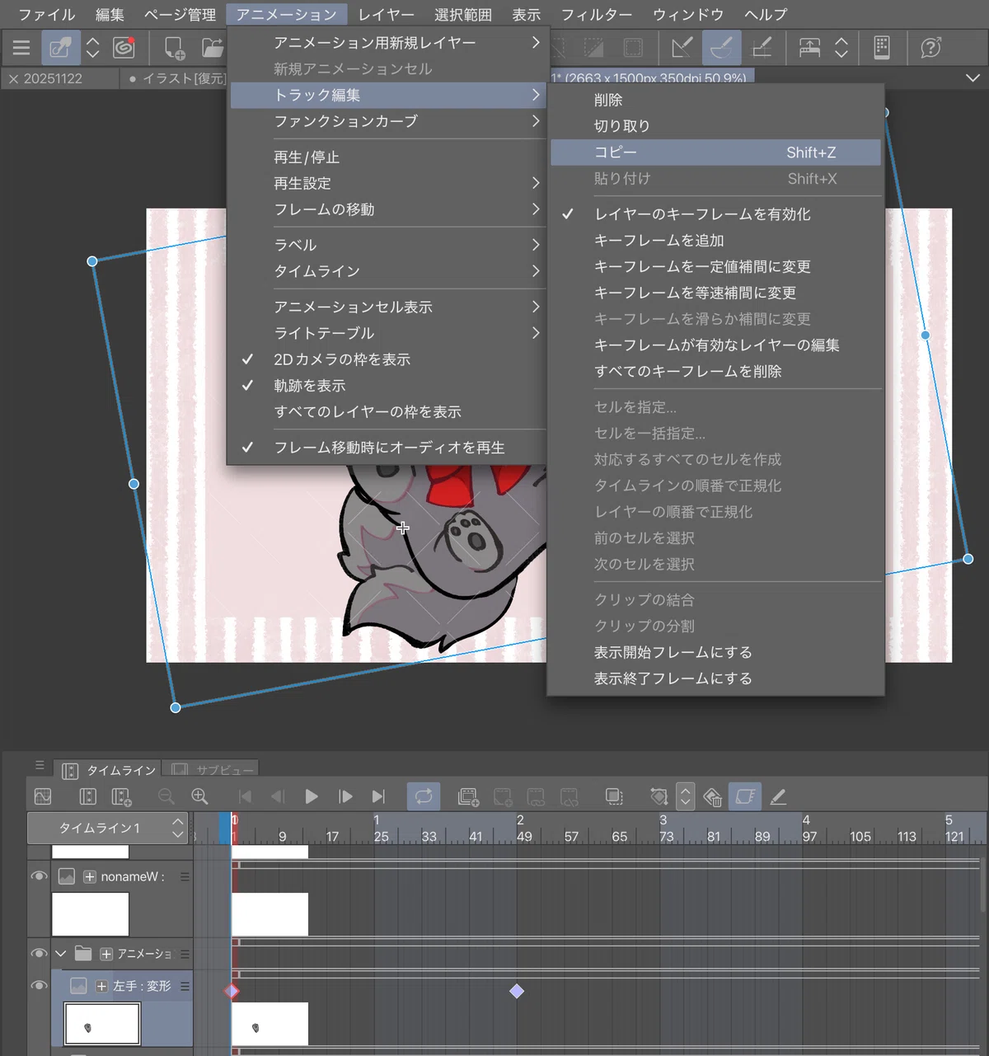The height and width of the screenshot is (1056, 989).
Task: Expand the ファンクションカーブ submenu
Action: [x=387, y=121]
